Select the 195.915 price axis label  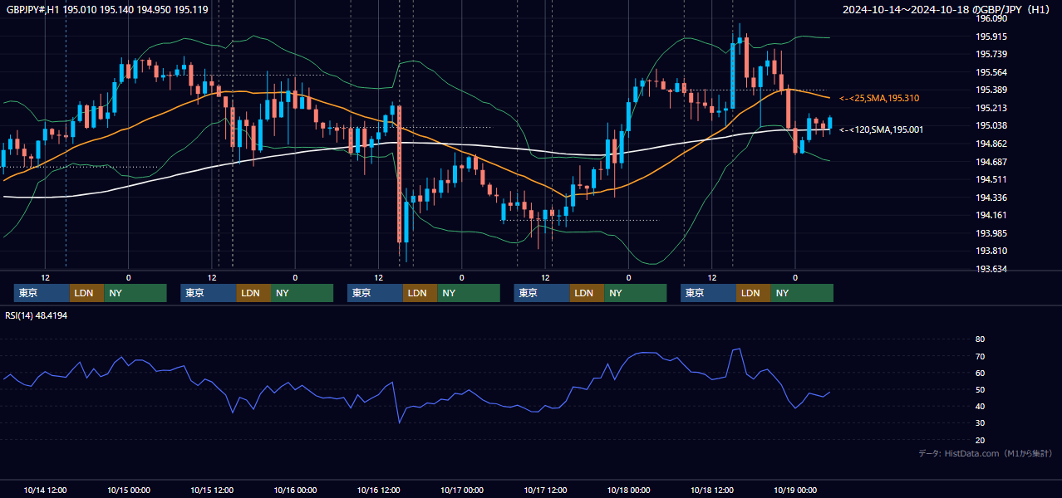991,37
